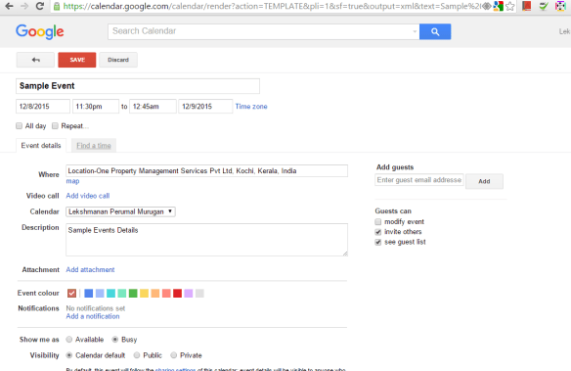Return to calendar with back arrow button

coord(35,60)
